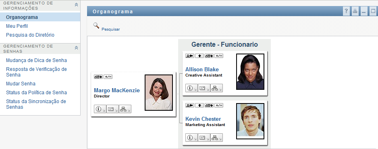Screen dimensions: 378x149
Task: Collapse Gerenciamento de Senhas section
Action: (x=76, y=48)
